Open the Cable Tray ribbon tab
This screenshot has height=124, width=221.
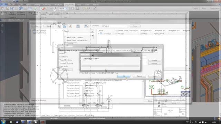coord(47,5)
